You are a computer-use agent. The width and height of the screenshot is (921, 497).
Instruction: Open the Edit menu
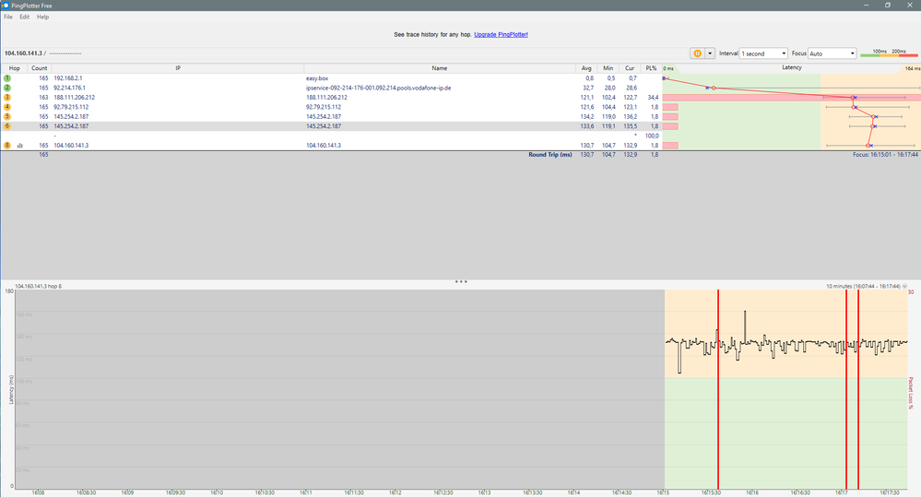tap(24, 17)
